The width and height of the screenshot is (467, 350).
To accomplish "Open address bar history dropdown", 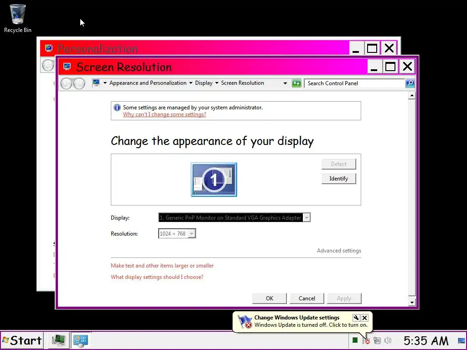I will (285, 83).
